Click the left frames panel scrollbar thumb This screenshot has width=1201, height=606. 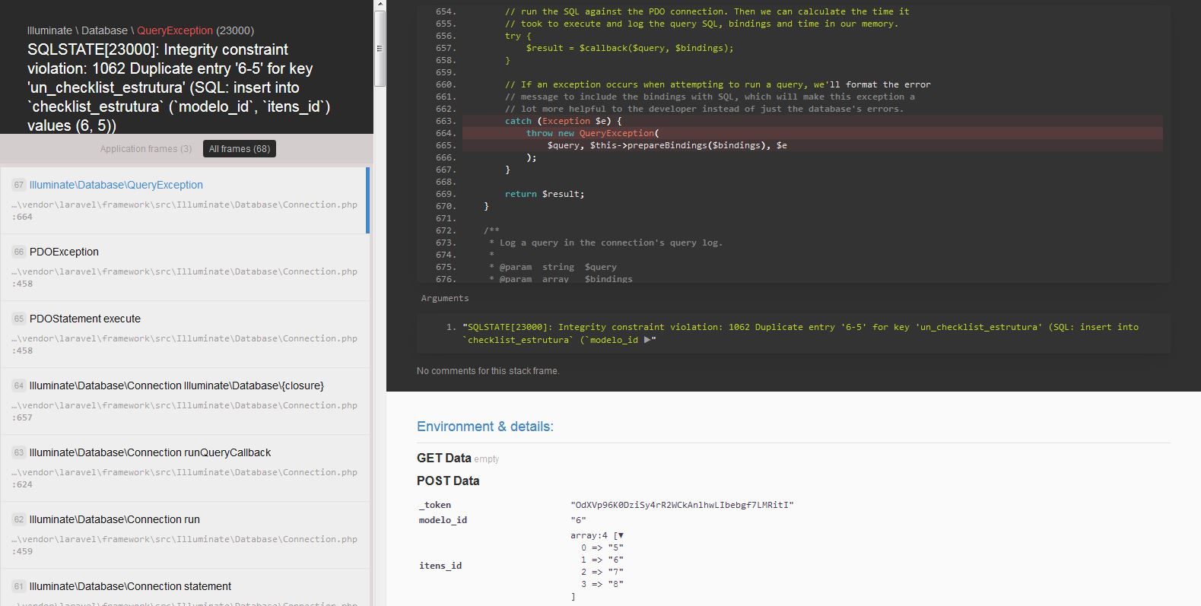380,49
